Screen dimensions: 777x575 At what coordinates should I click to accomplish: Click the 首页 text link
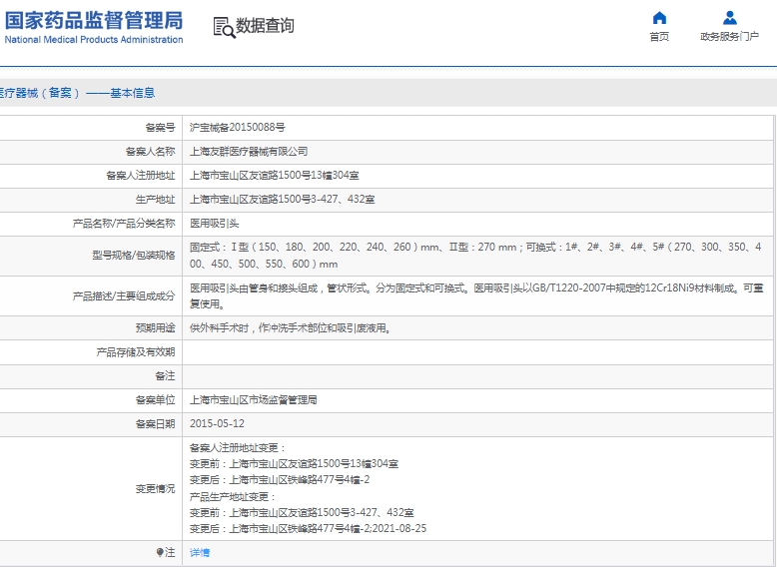coord(659,37)
